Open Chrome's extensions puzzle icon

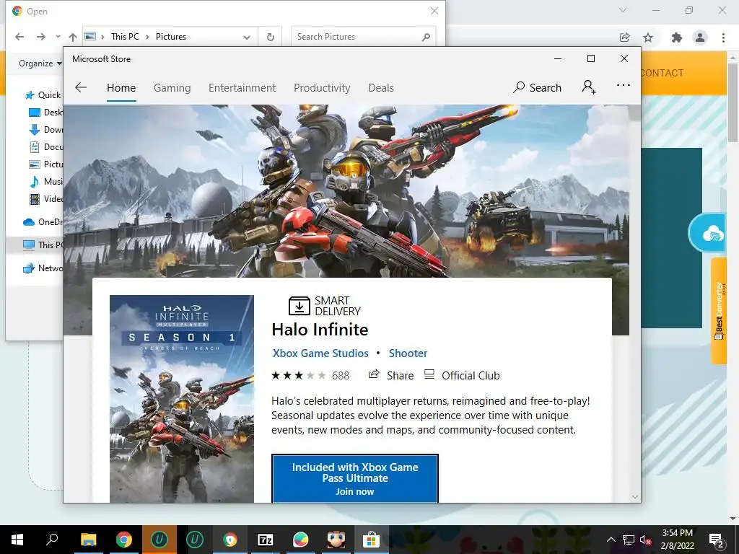click(x=677, y=38)
